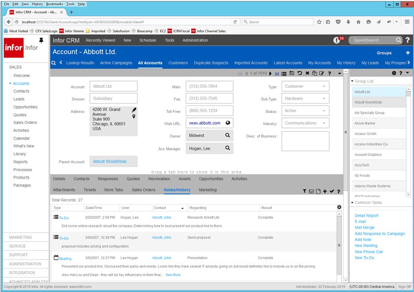Expand the Industry dropdown showing Communications
The image size is (414, 292).
coord(305,123)
